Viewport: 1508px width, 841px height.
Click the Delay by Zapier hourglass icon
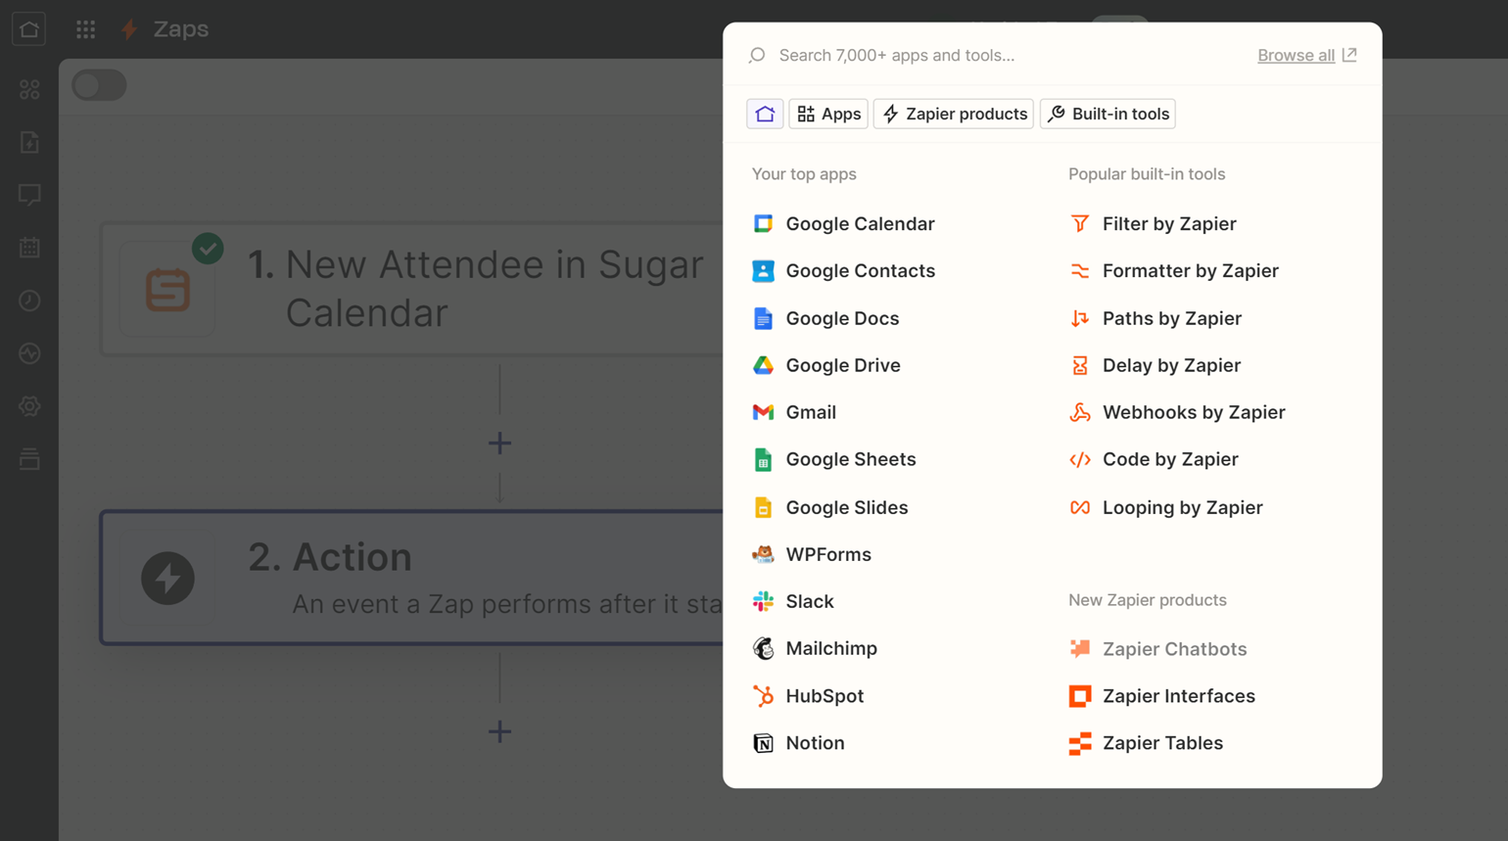click(x=1080, y=365)
